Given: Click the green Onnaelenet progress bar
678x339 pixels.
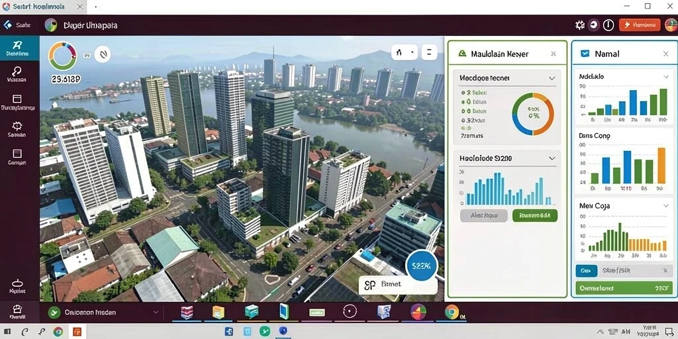Looking at the screenshot, I should (624, 287).
